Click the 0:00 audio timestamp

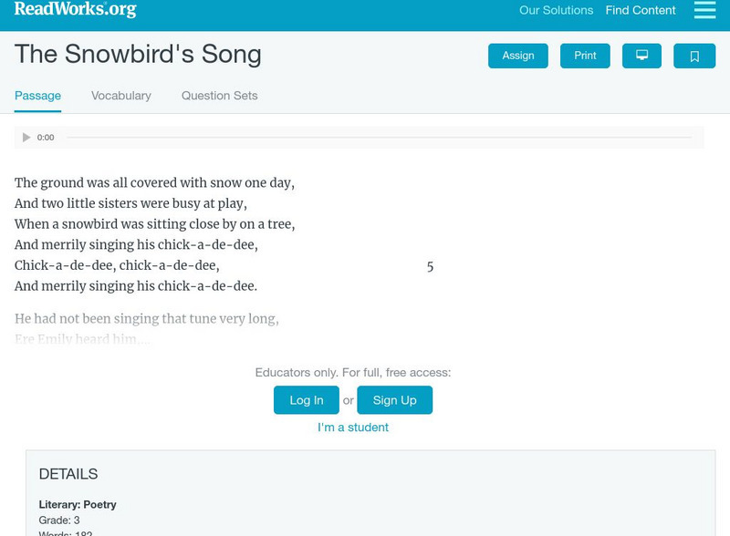tap(44, 138)
